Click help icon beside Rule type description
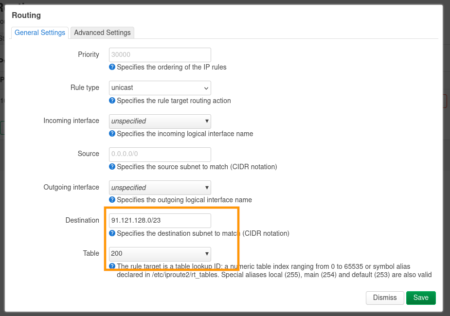 click(112, 101)
